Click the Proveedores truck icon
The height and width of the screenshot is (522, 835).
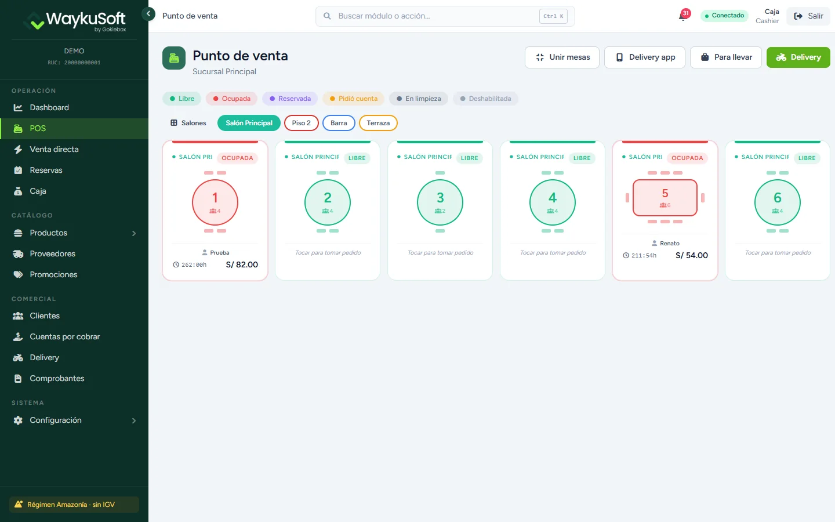pos(18,254)
